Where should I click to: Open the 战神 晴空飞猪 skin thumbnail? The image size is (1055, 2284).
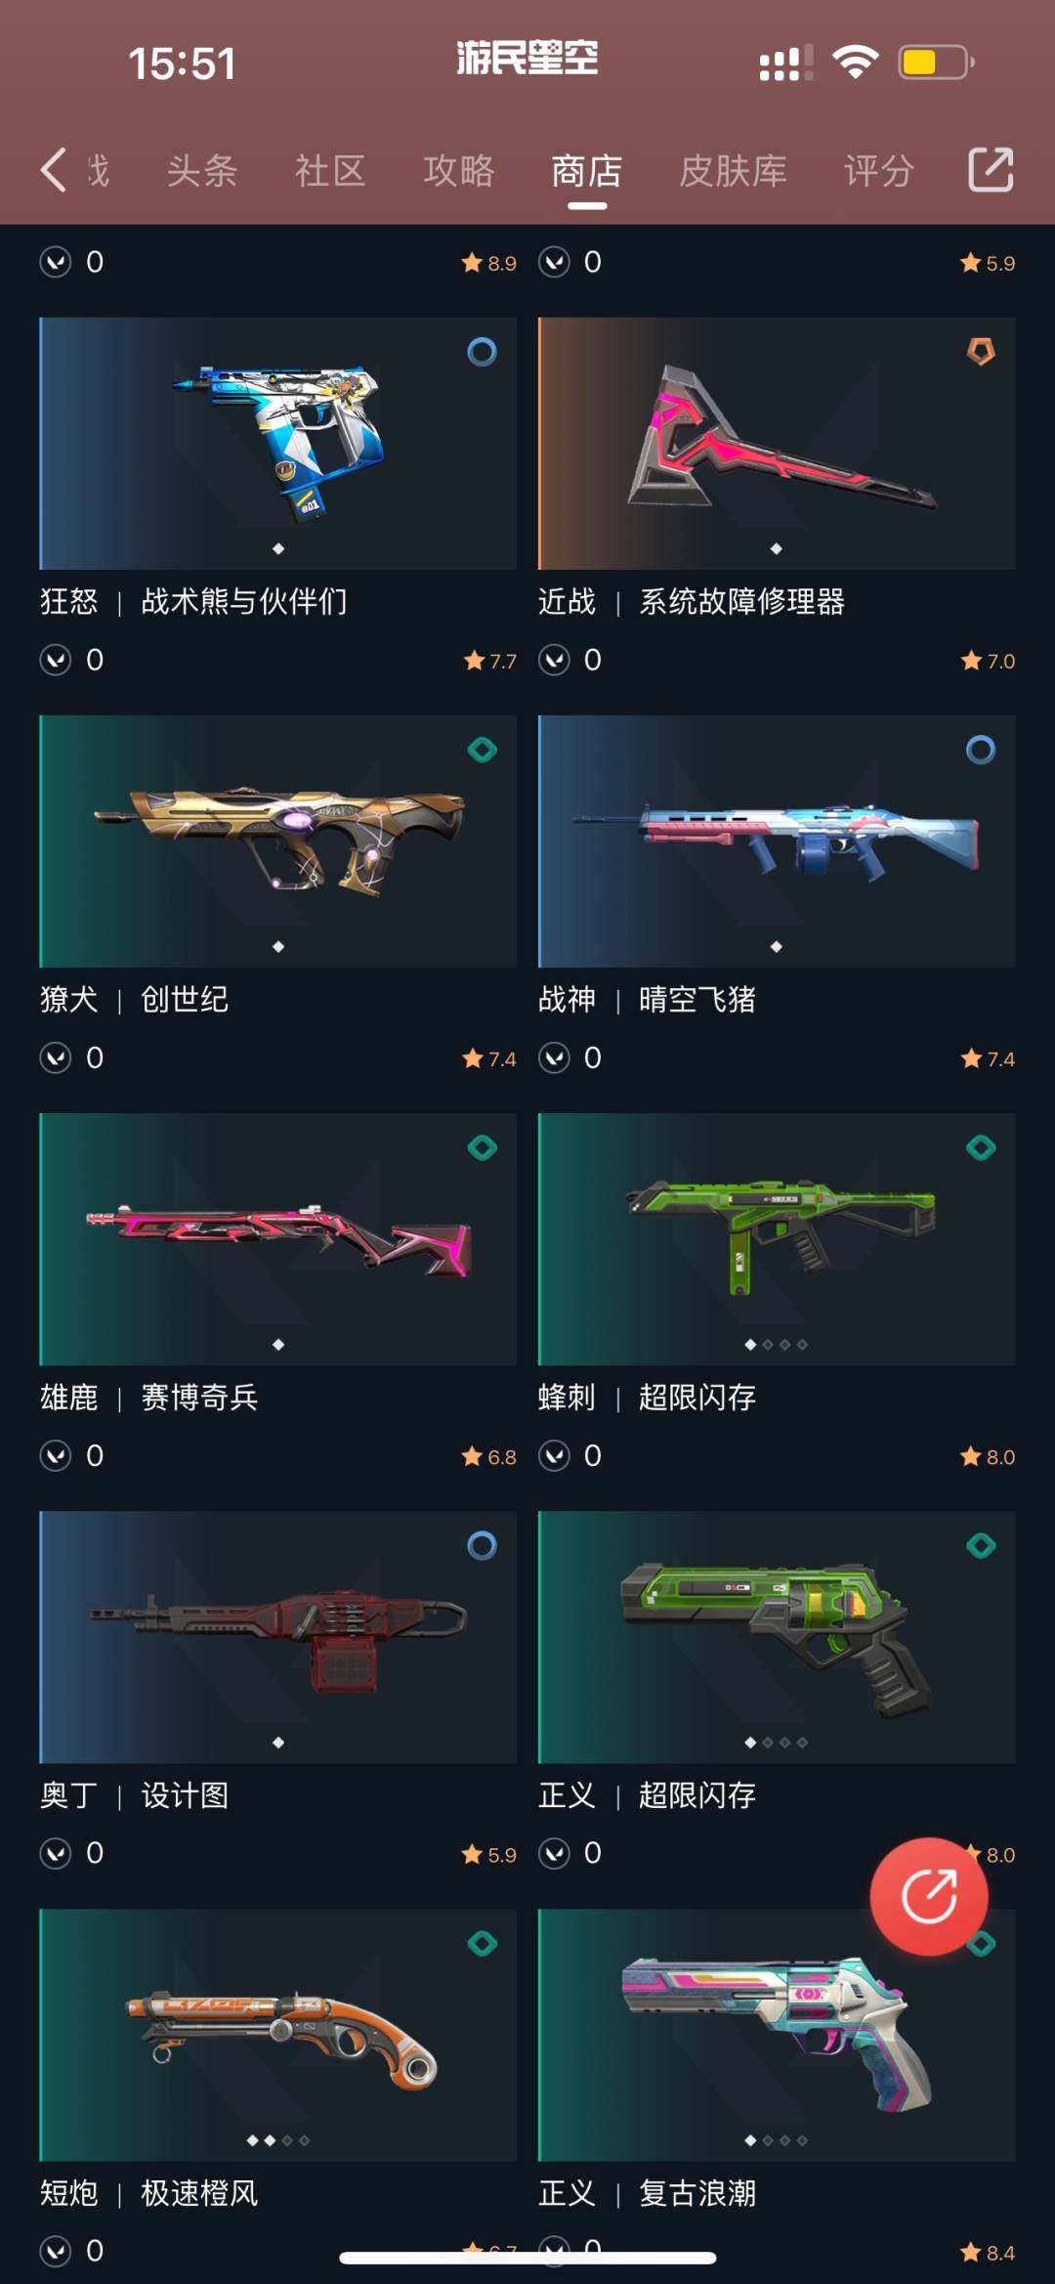click(x=777, y=841)
